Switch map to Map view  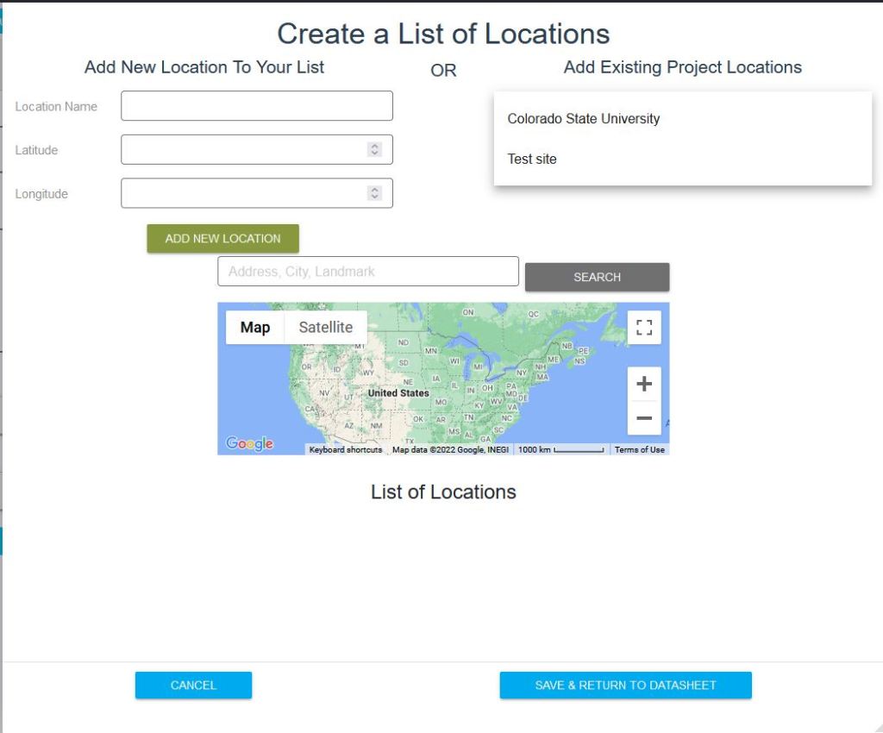point(254,328)
